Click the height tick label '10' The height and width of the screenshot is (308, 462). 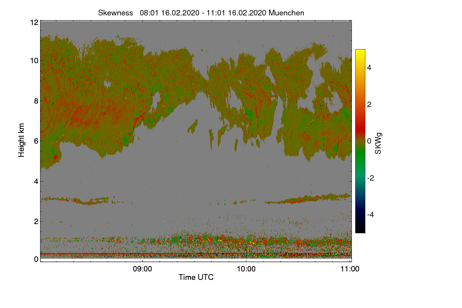click(x=34, y=60)
